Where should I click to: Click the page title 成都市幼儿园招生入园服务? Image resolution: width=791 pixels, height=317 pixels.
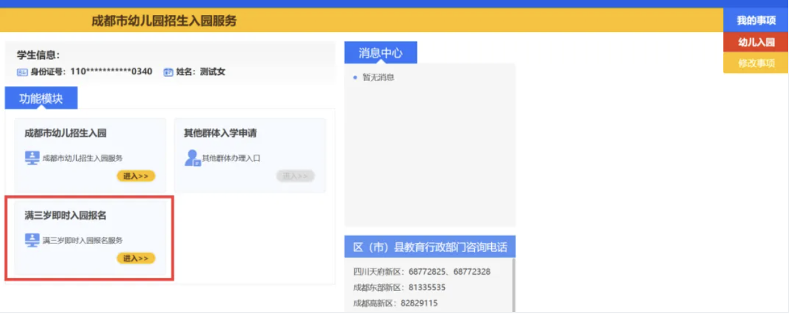pos(164,21)
